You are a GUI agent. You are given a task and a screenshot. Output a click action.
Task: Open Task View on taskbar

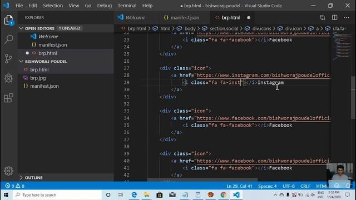[x=121, y=195]
